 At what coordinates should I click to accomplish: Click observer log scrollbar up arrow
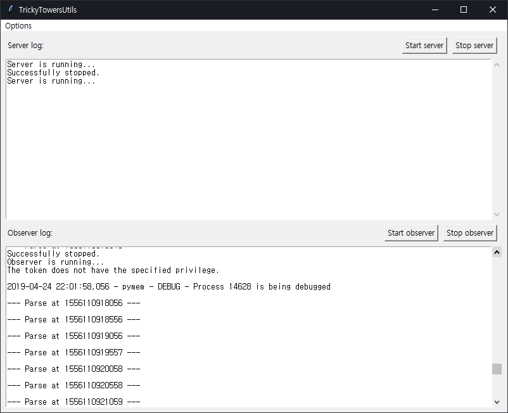tap(497, 252)
